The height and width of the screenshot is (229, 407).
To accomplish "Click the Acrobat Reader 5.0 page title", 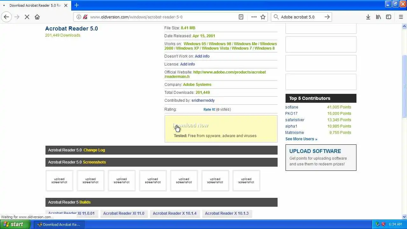I will point(72,29).
